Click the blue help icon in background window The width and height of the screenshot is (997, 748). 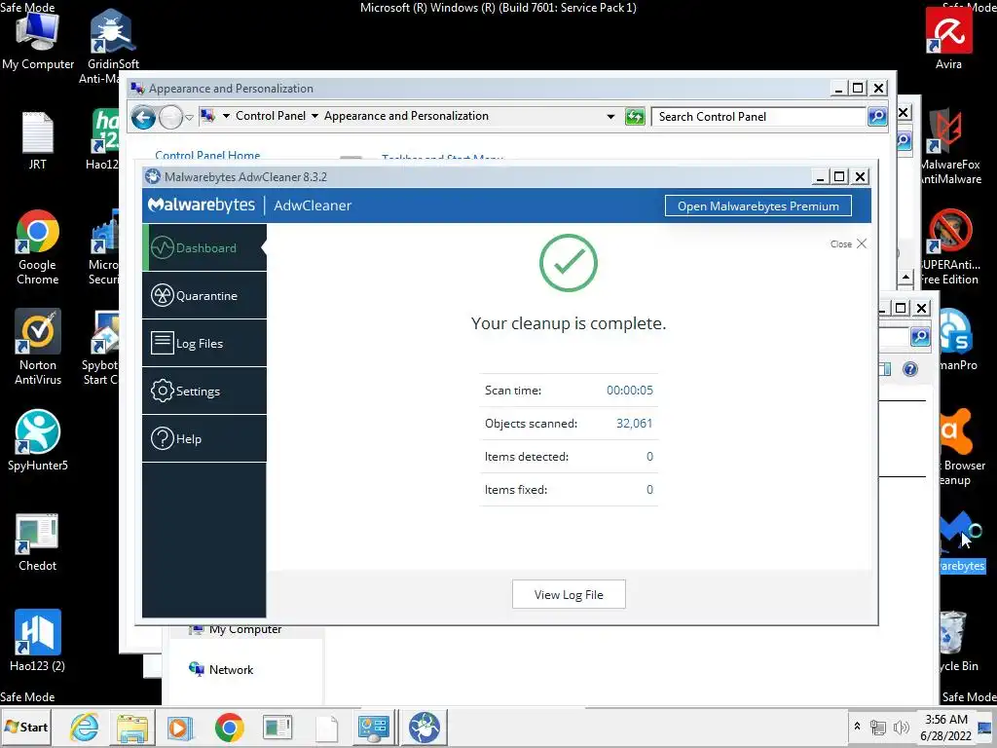point(910,369)
